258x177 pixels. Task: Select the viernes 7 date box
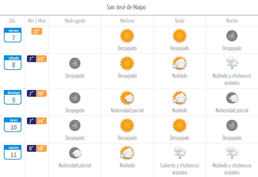[x=13, y=35]
